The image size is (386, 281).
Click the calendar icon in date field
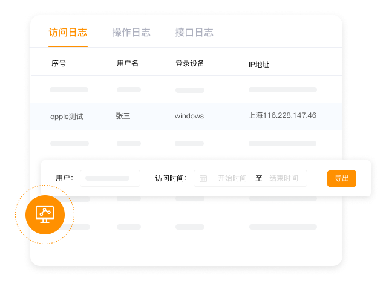(203, 178)
